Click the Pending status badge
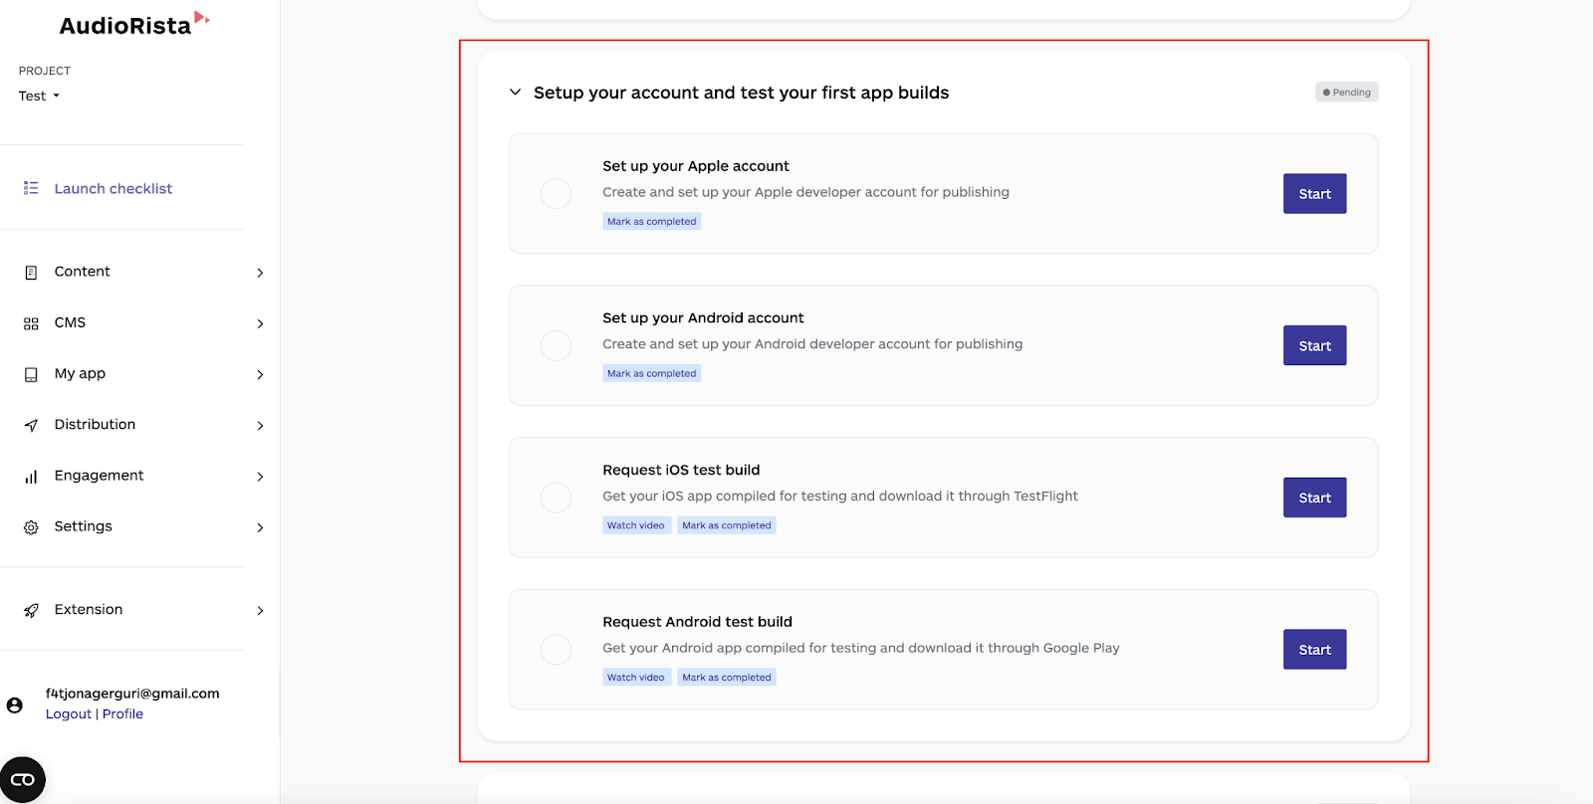 (1347, 93)
